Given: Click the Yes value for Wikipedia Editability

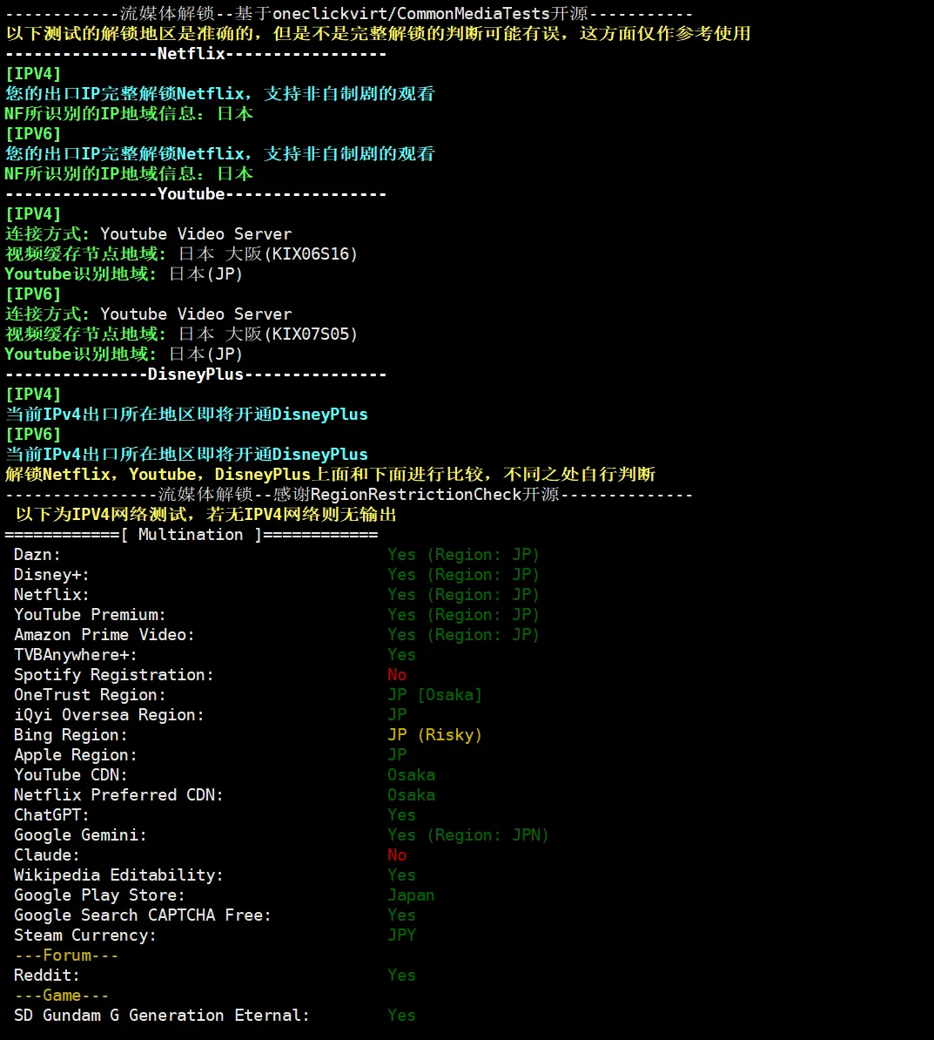Looking at the screenshot, I should (401, 875).
